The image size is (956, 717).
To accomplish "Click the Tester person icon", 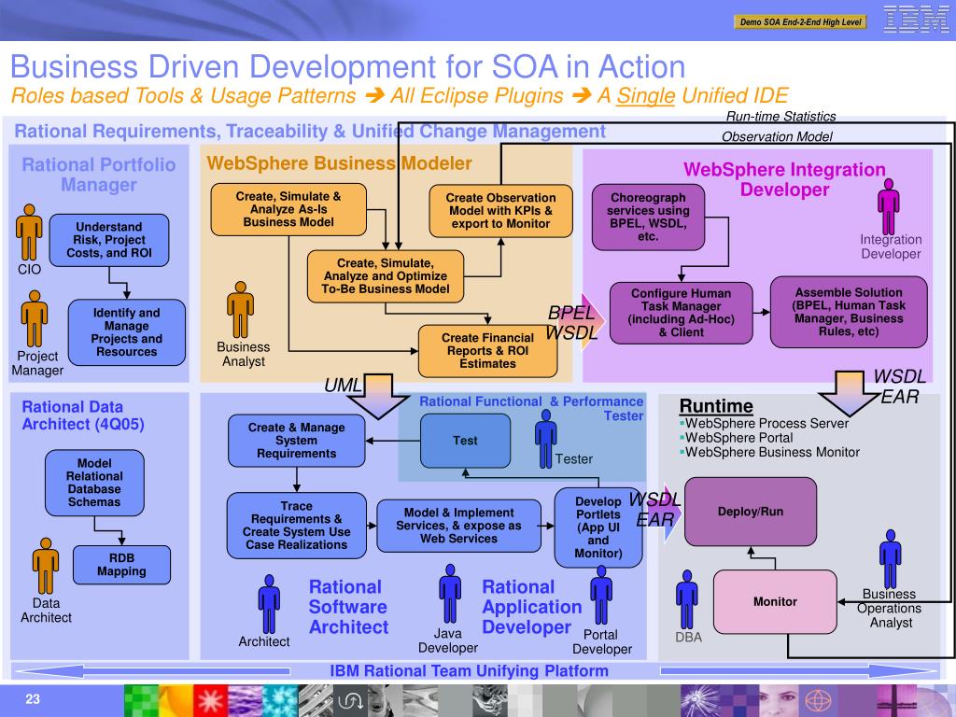I will 545,439.
